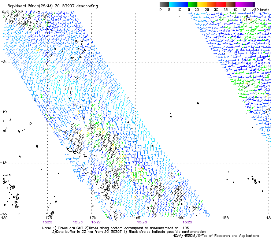The width and height of the screenshot is (271, 238).
Task: Select the '-15' latitude axis label
Action: tap(3, 163)
